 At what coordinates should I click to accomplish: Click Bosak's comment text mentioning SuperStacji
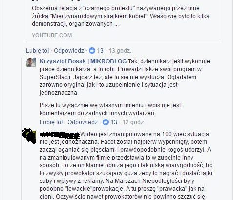[x=125, y=77]
